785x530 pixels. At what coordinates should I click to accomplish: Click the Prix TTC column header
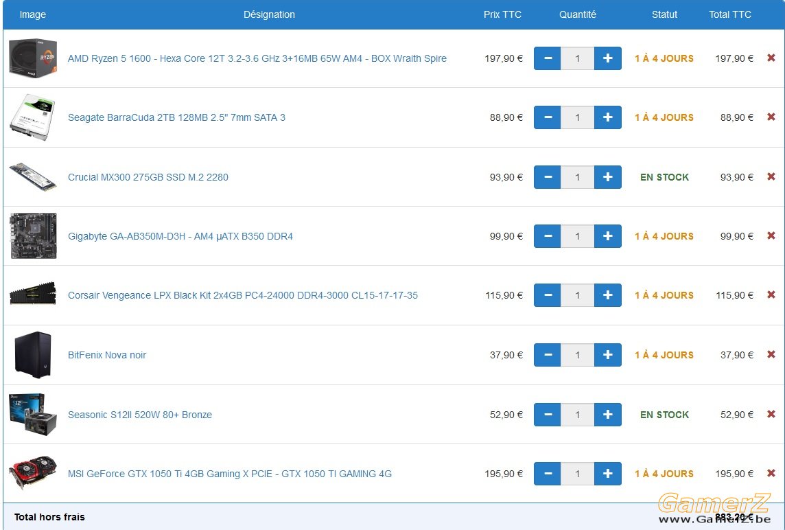click(x=503, y=14)
